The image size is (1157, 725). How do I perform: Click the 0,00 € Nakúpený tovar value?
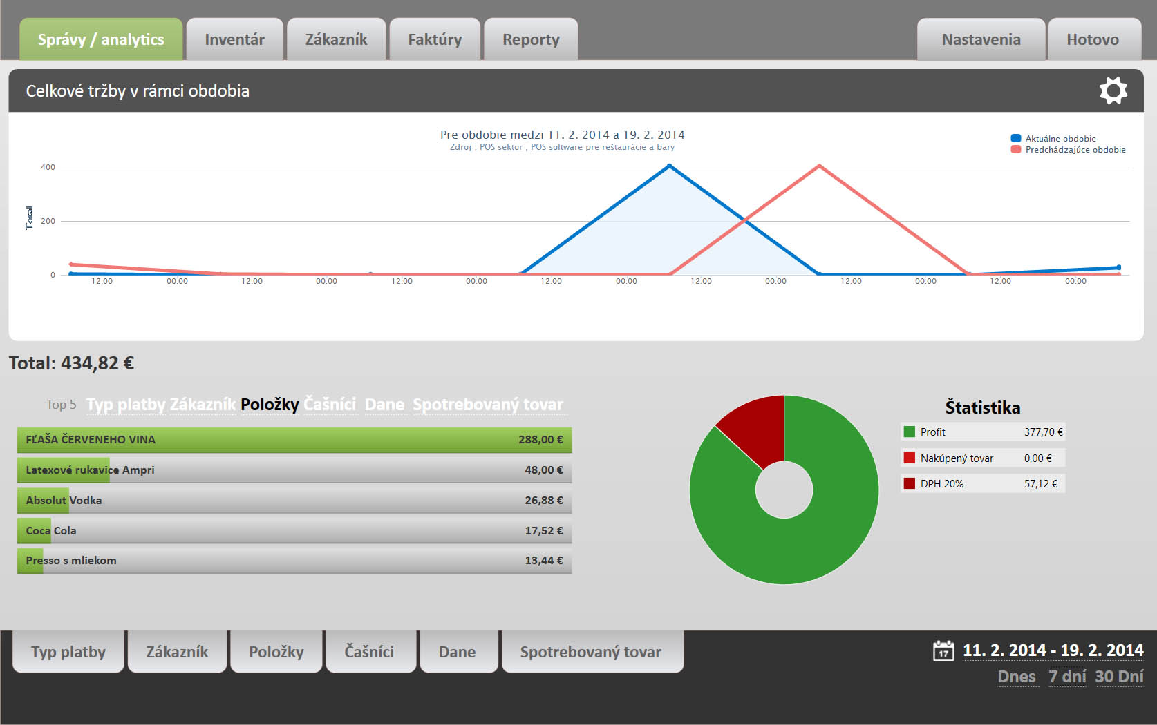1038,458
